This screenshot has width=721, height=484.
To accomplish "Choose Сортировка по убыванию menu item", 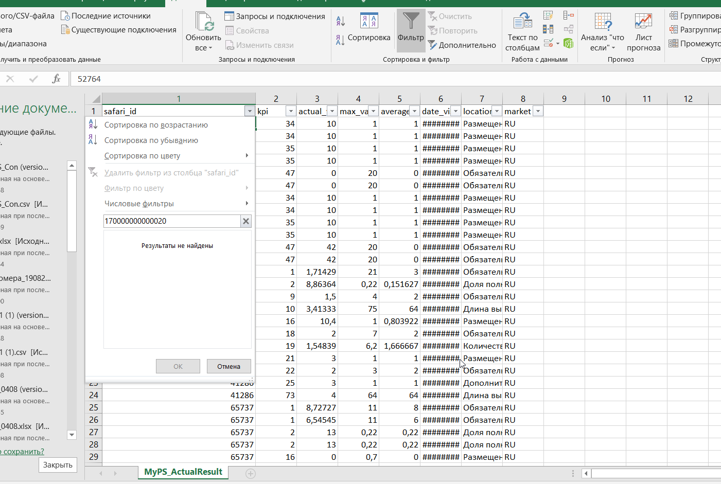I will click(x=170, y=140).
